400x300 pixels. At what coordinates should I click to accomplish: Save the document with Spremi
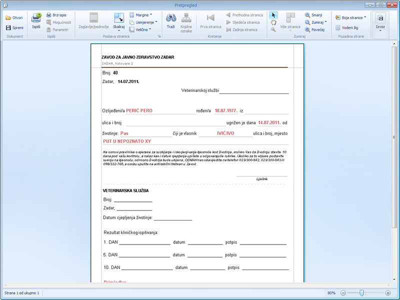(14, 27)
